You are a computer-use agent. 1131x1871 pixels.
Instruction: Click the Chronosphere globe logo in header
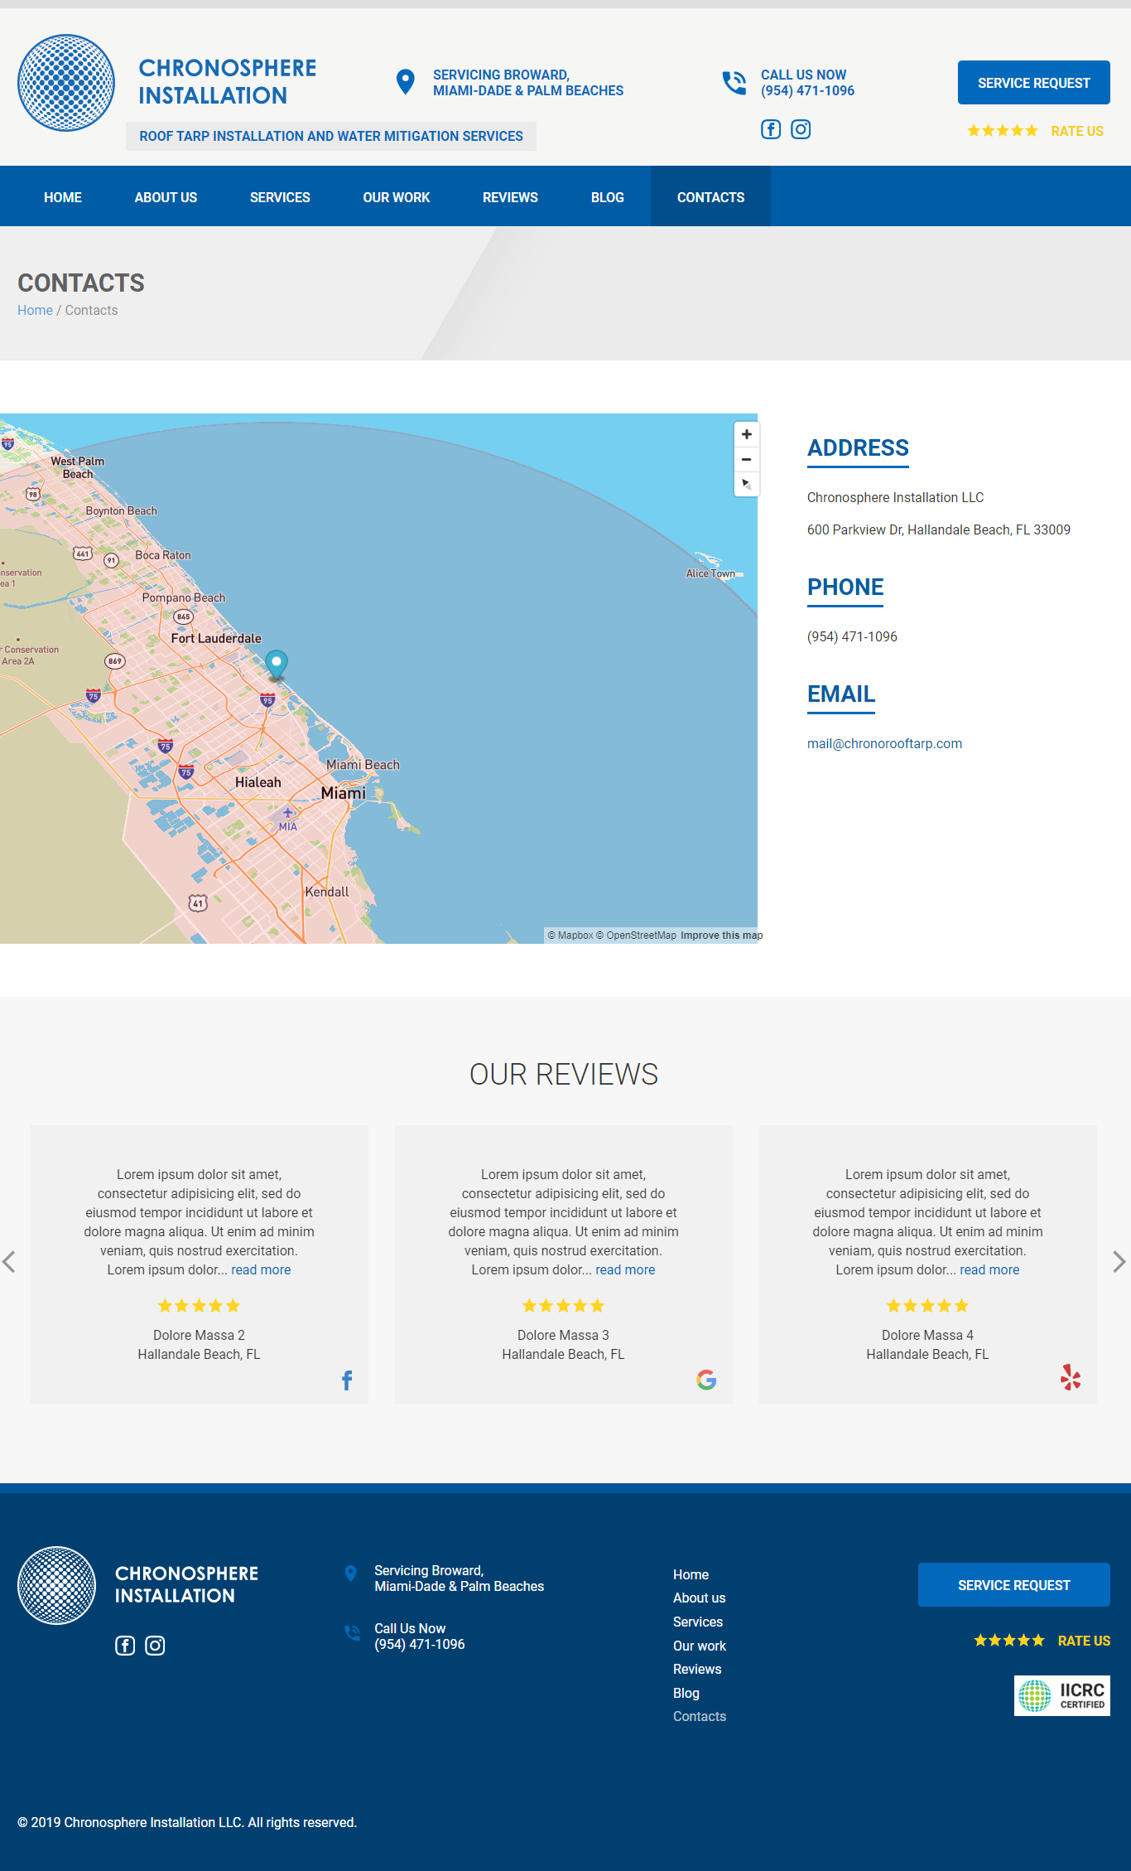[66, 83]
